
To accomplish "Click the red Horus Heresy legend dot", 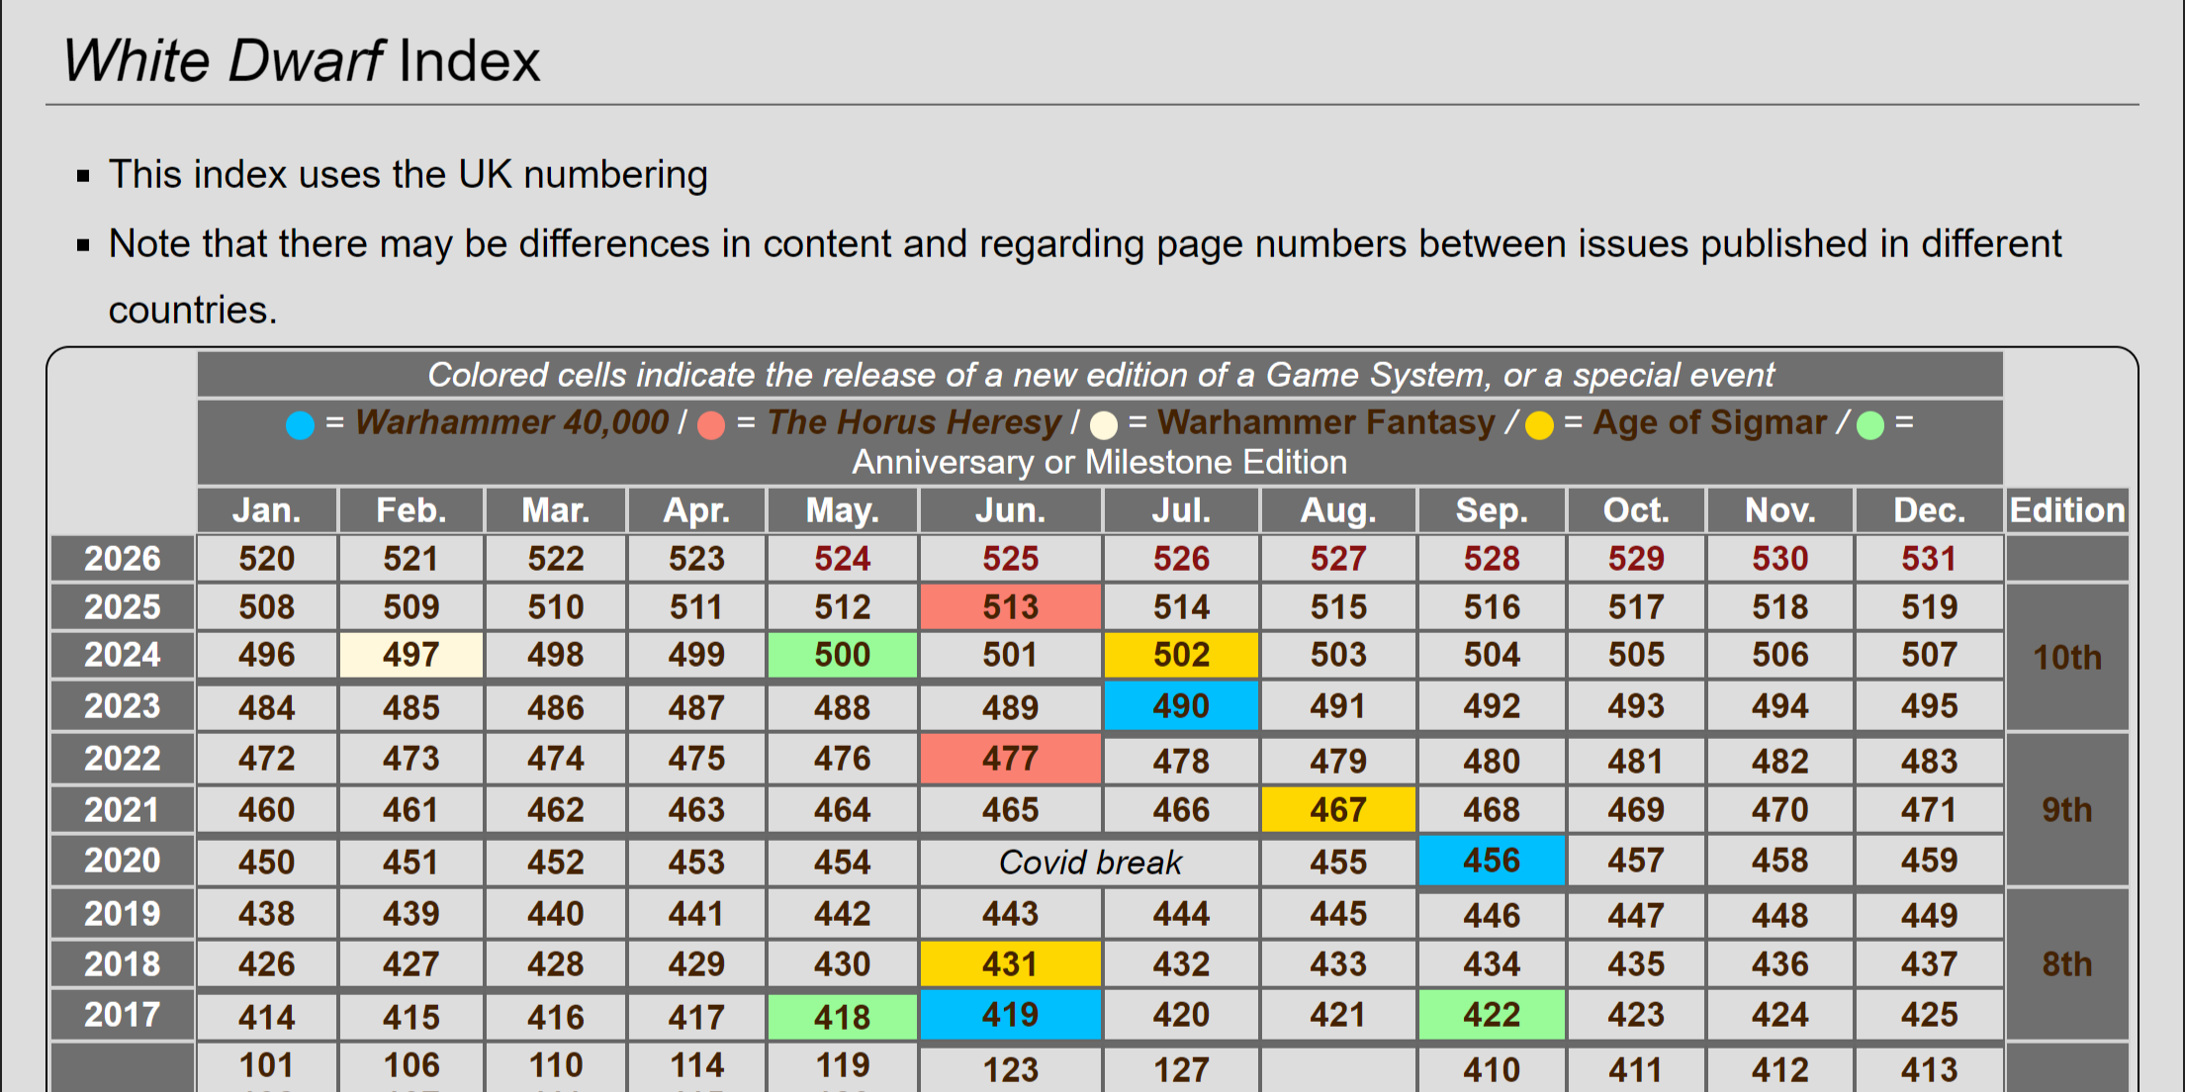I will click(x=711, y=425).
